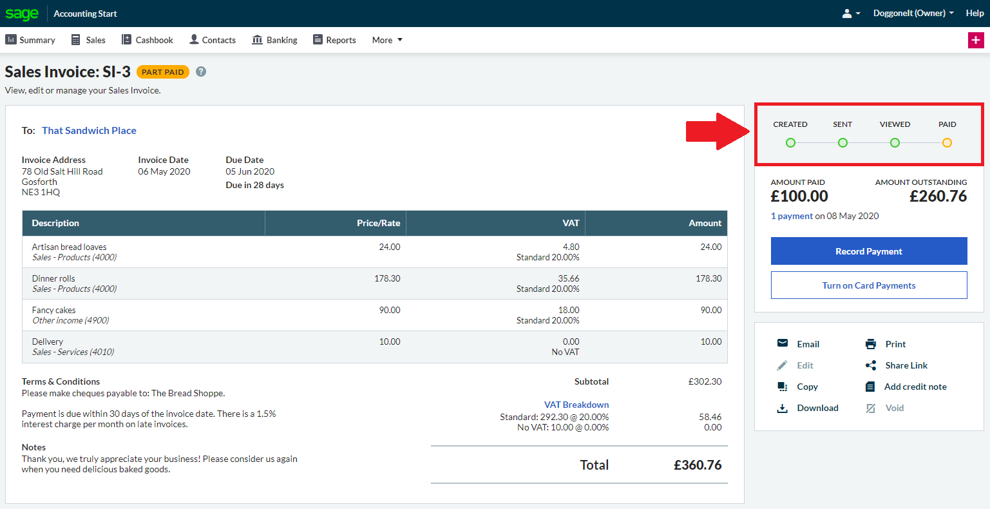Click the Copy invoice icon
Image resolution: width=990 pixels, height=509 pixels.
(783, 387)
